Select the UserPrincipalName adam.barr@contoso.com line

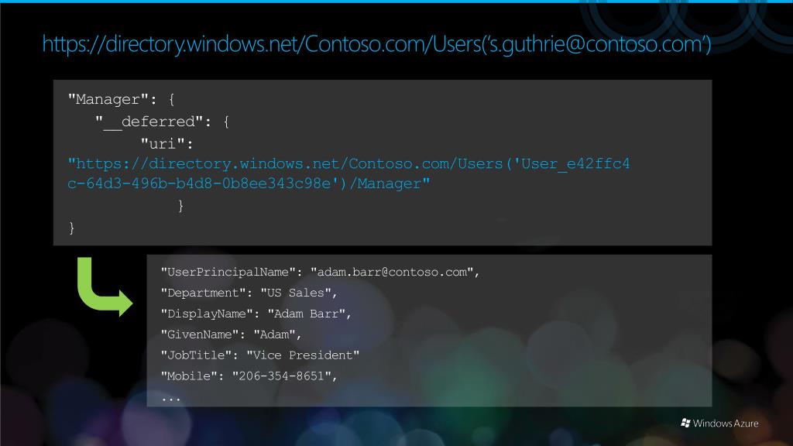(320, 272)
